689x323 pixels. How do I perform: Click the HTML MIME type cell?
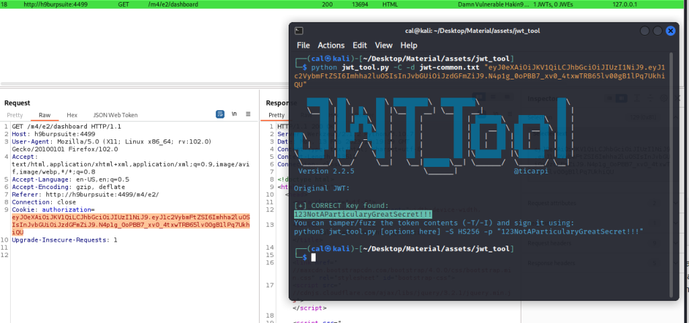[x=390, y=5]
